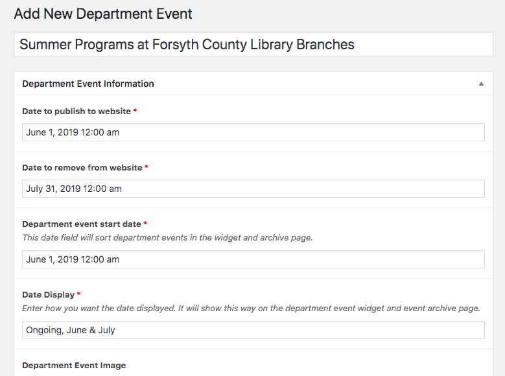Select the text 'This date field will sort department events'
Screen dimensions: 505x376
105,238
